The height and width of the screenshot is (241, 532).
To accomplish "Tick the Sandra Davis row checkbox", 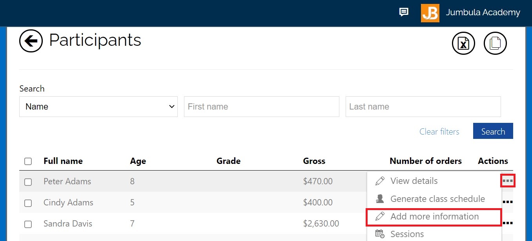I will [x=28, y=224].
